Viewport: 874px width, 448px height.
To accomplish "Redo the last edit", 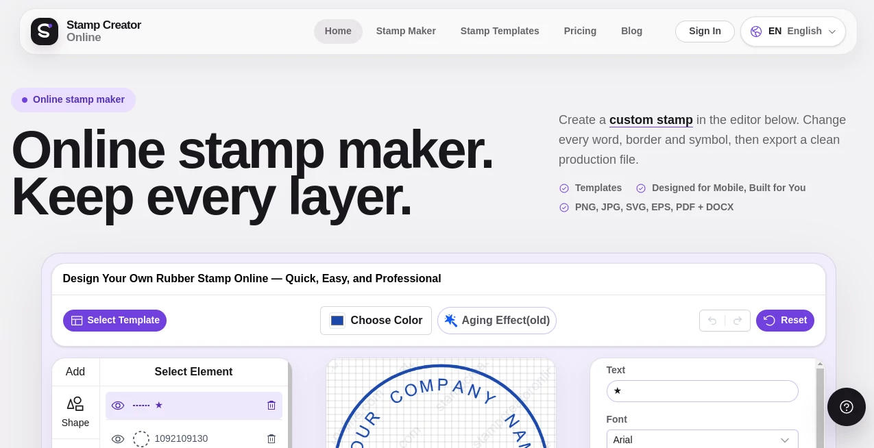I will [x=738, y=321].
